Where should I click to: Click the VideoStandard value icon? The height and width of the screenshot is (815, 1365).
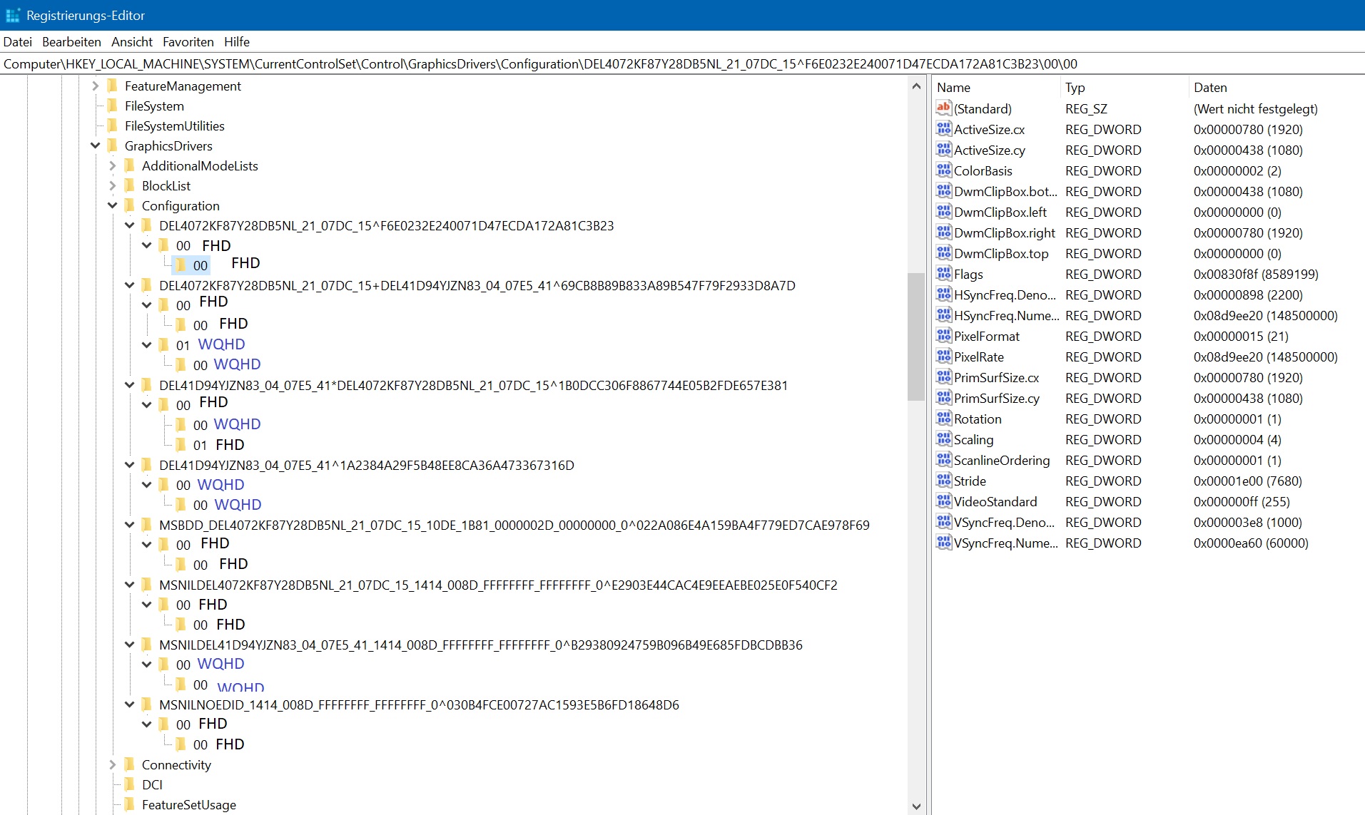pyautogui.click(x=943, y=501)
